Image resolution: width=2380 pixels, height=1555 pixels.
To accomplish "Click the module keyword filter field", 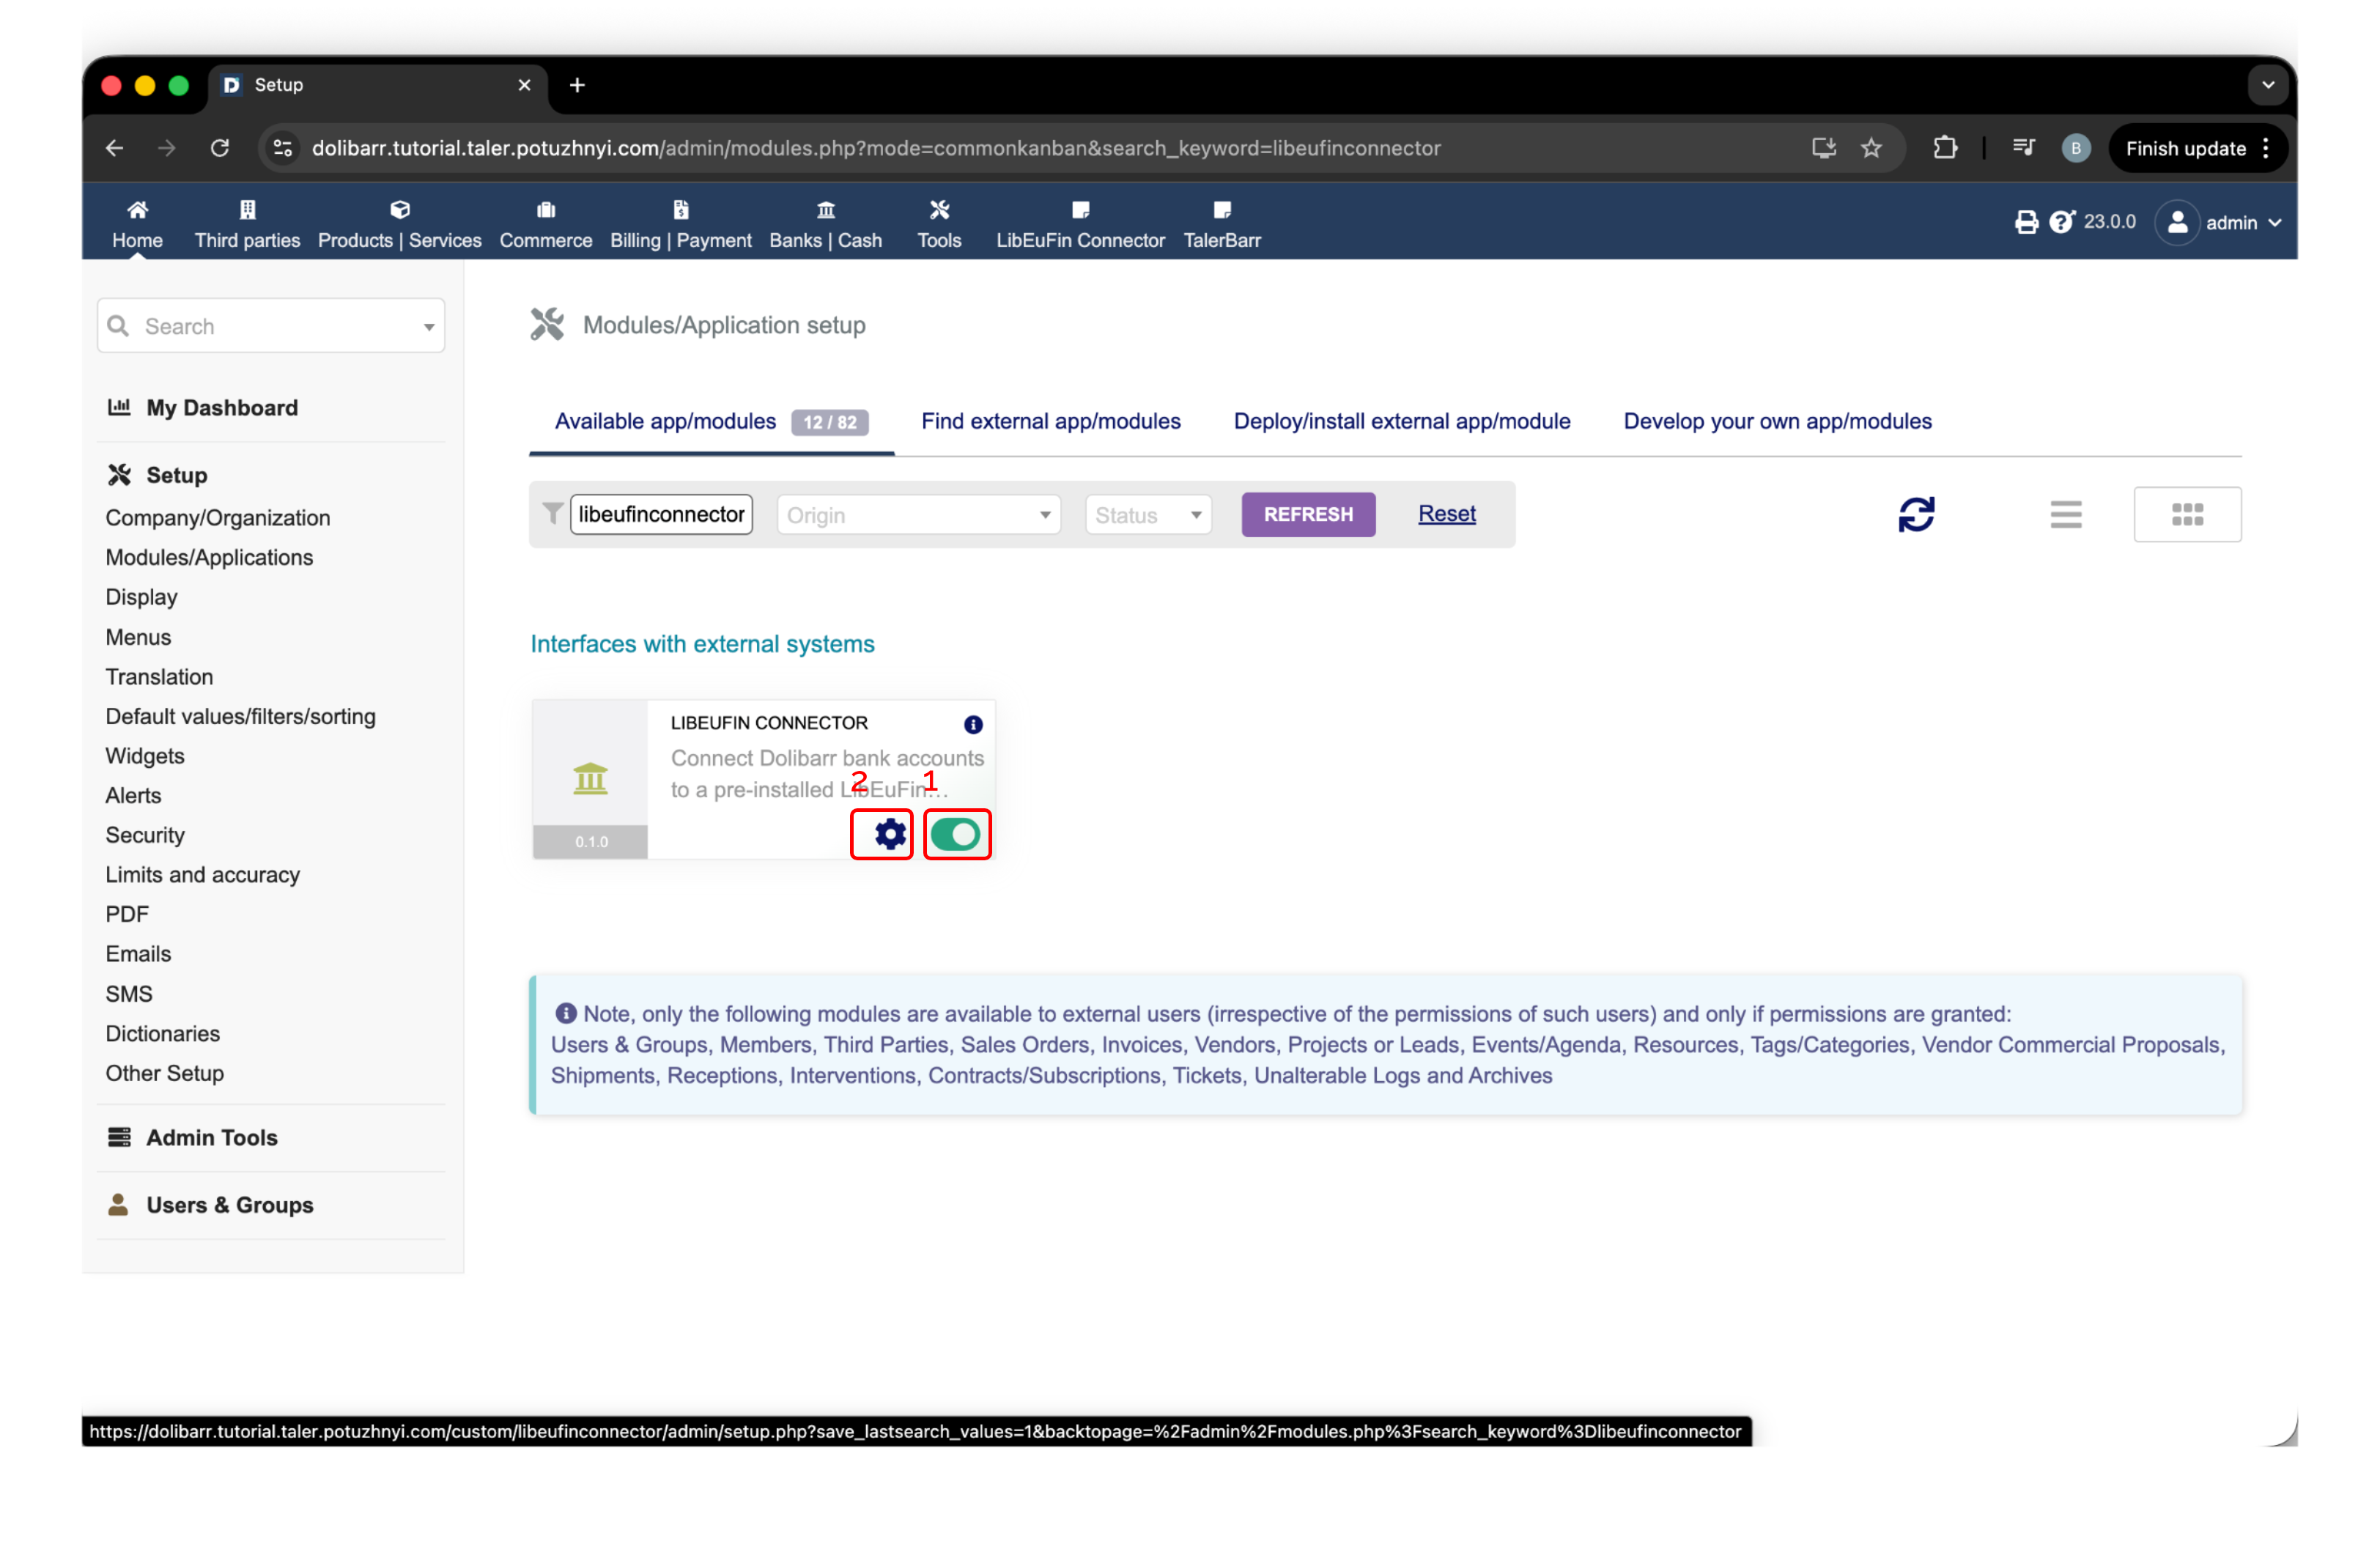I will (x=661, y=514).
